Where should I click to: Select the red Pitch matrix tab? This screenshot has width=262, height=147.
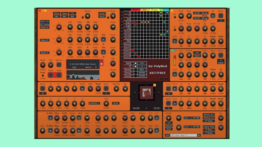point(136,10)
